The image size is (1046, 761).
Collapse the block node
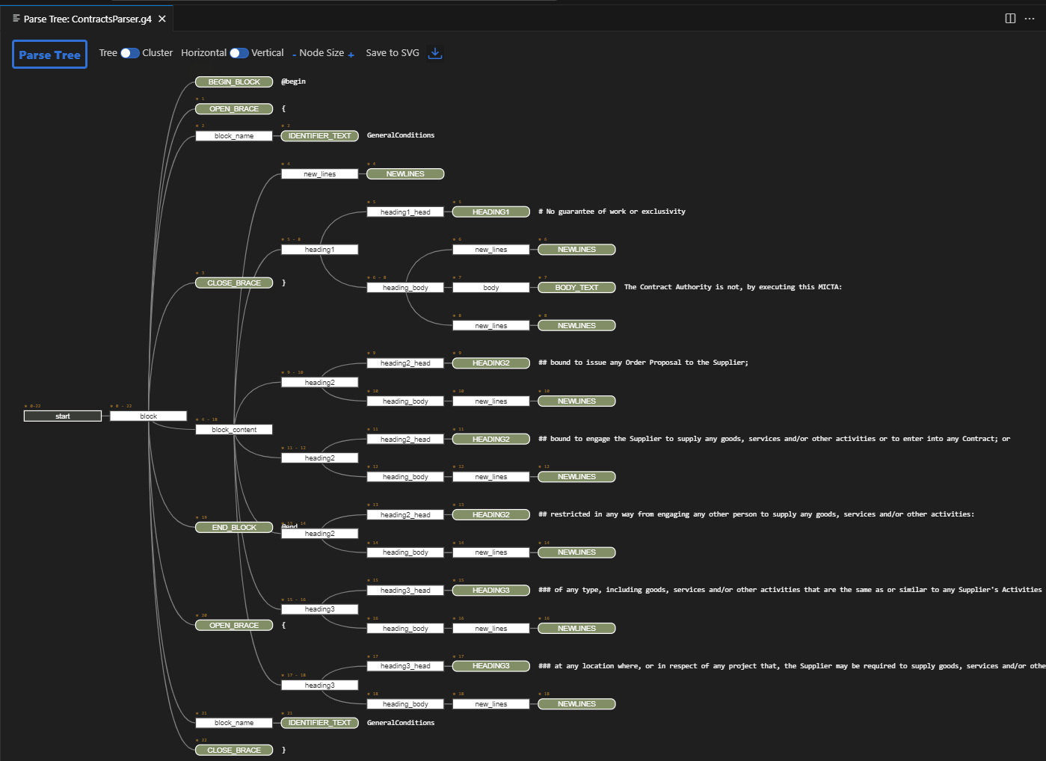tap(148, 416)
